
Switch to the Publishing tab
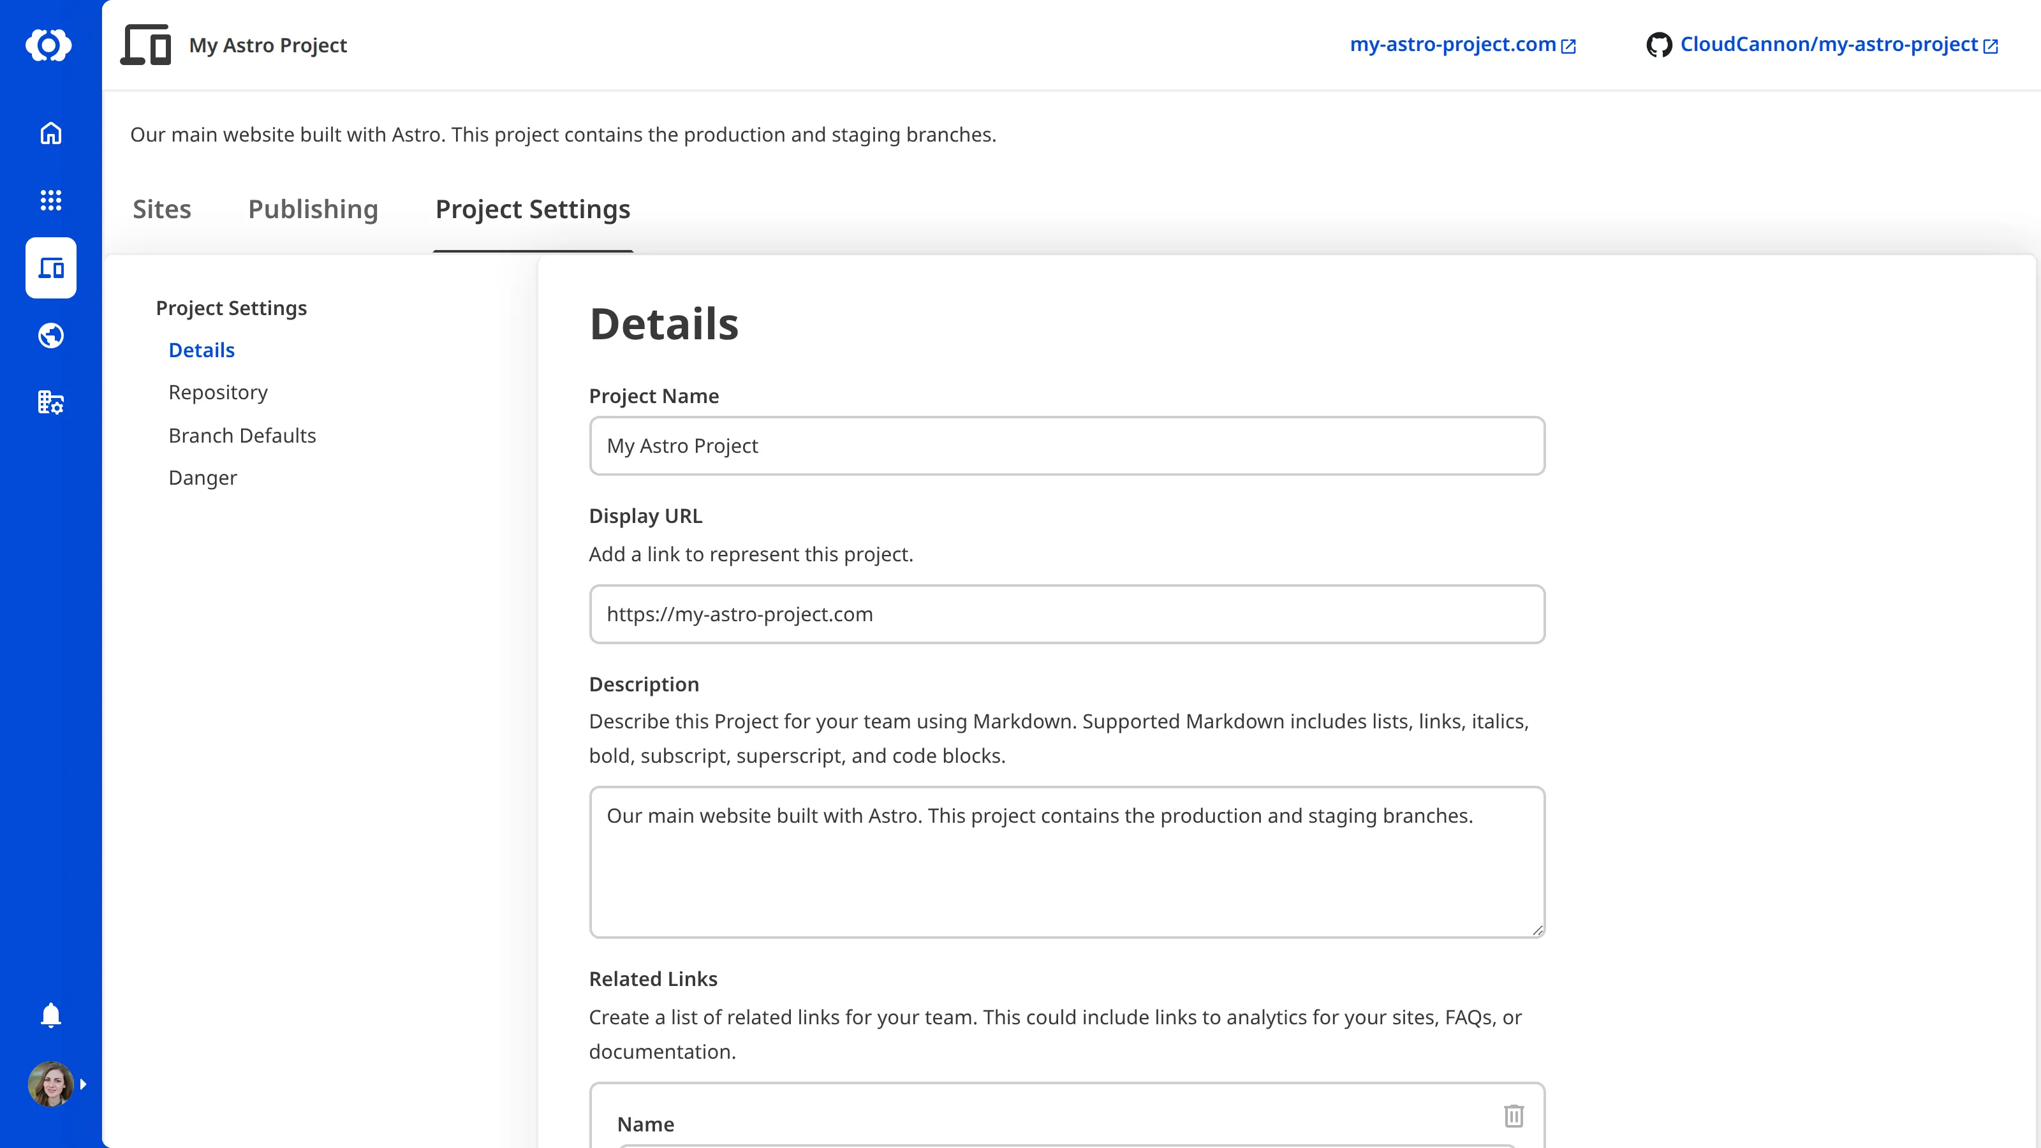click(313, 209)
